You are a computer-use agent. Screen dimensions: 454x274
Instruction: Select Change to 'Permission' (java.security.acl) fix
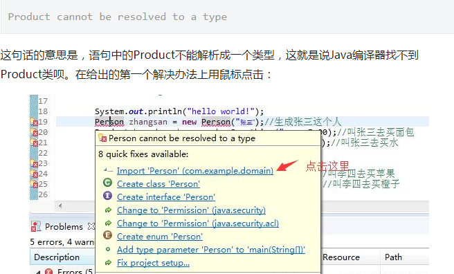(198, 223)
